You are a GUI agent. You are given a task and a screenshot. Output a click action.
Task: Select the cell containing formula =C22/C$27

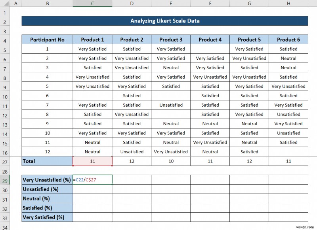[92, 180]
